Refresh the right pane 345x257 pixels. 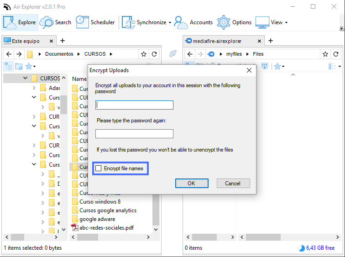point(336,54)
